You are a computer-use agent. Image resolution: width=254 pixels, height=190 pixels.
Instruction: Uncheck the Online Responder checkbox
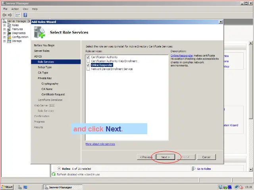coord(88,65)
